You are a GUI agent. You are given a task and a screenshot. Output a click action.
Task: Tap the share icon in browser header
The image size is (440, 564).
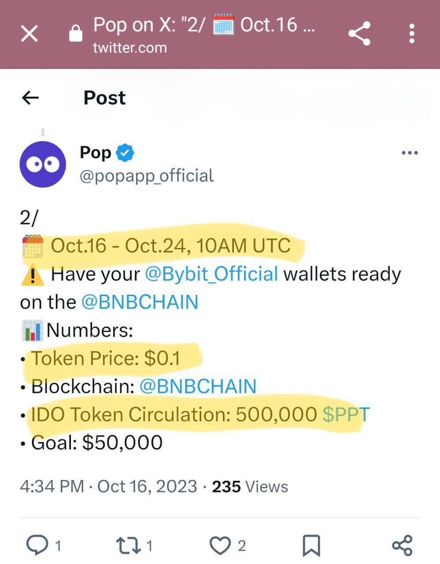pyautogui.click(x=359, y=34)
